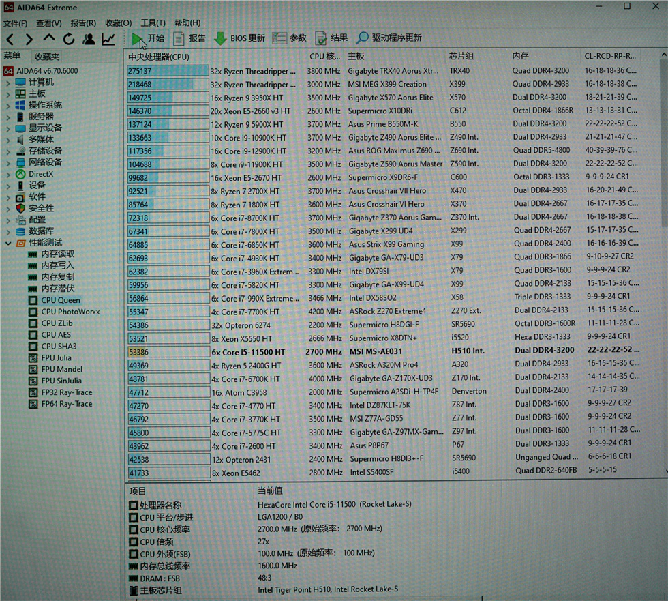Refresh the view with the circular arrow

[x=69, y=39]
